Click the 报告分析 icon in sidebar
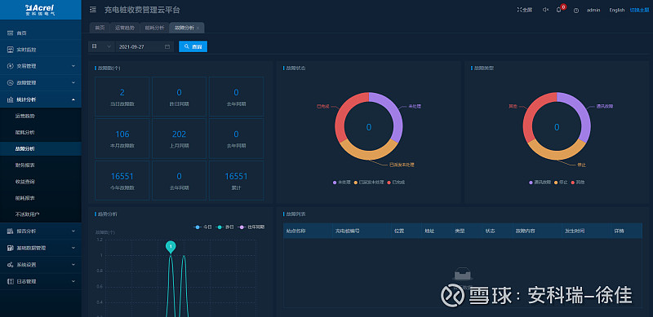The height and width of the screenshot is (317, 653). click(x=11, y=231)
